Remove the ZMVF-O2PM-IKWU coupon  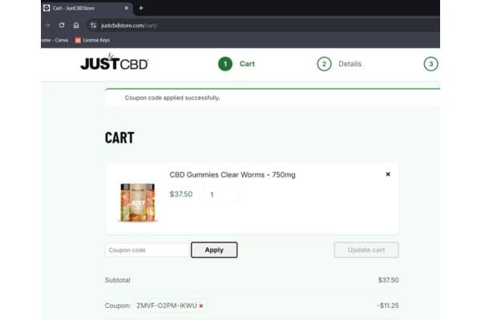click(x=201, y=306)
